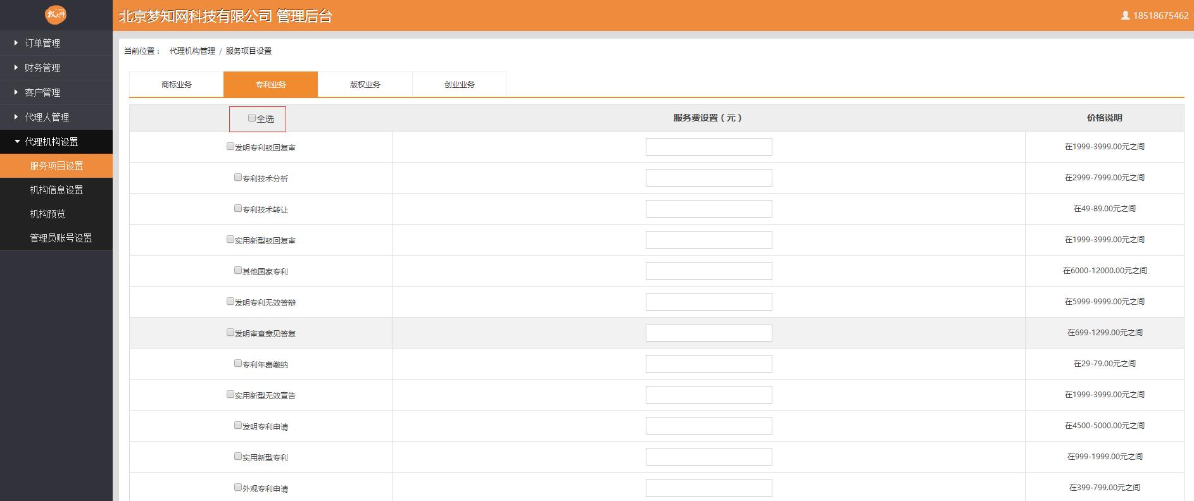
Task: Click the price note 在2999-7999.00元之间
Action: pyautogui.click(x=1105, y=178)
